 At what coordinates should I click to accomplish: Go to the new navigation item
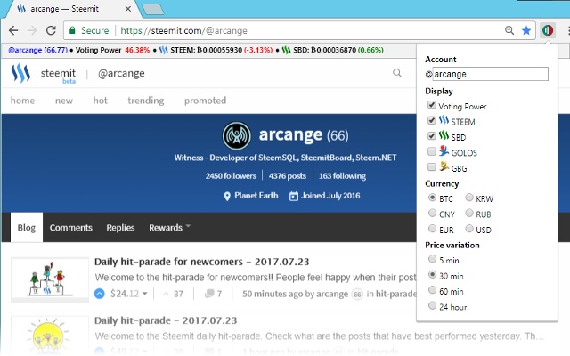[x=64, y=101]
